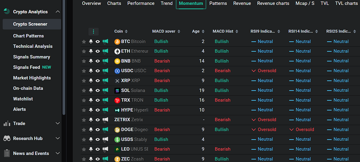The width and height of the screenshot is (360, 162).
Task: Click bell icon in USDS row
Action: click(91, 139)
